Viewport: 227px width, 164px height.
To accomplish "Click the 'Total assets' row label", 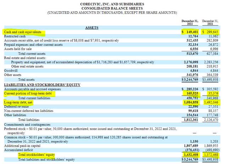I will click(x=27, y=80).
